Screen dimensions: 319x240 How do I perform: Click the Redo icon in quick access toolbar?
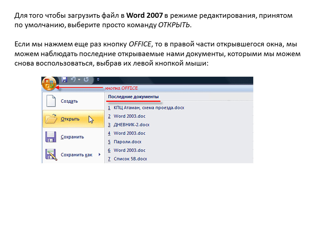[86, 79]
